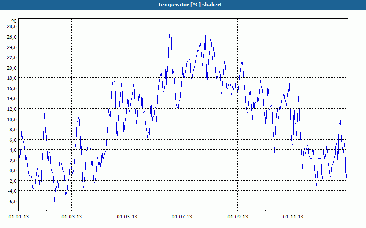Click the 01.09.13 date label
Viewport: 366px width, 228px height.
pos(238,217)
